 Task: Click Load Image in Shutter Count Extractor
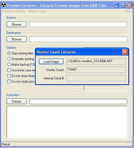pyautogui.click(x=51, y=62)
